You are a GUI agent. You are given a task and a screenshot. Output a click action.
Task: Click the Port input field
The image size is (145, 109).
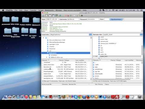(x=107, y=19)
